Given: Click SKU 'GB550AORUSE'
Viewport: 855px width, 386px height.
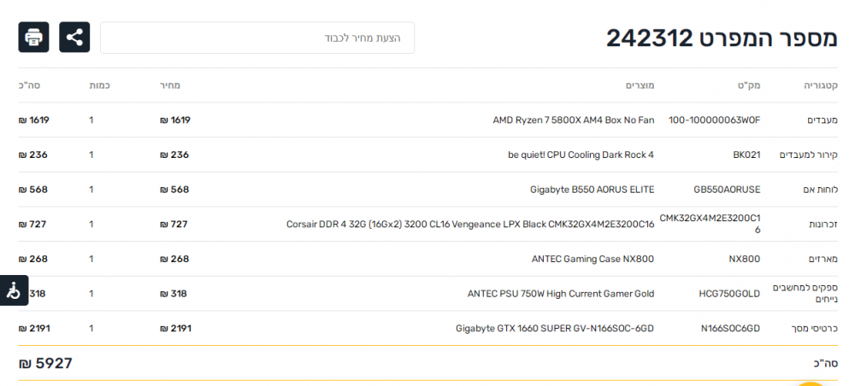Looking at the screenshot, I should click(728, 190).
